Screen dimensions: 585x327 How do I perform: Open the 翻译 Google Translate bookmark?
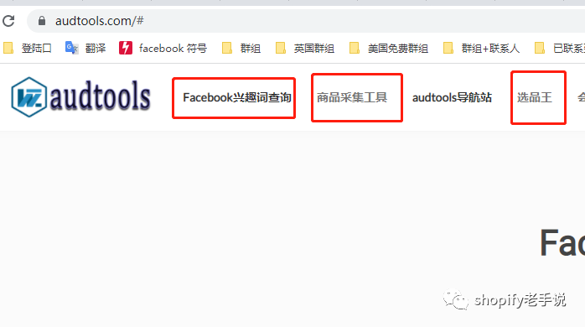[85, 48]
